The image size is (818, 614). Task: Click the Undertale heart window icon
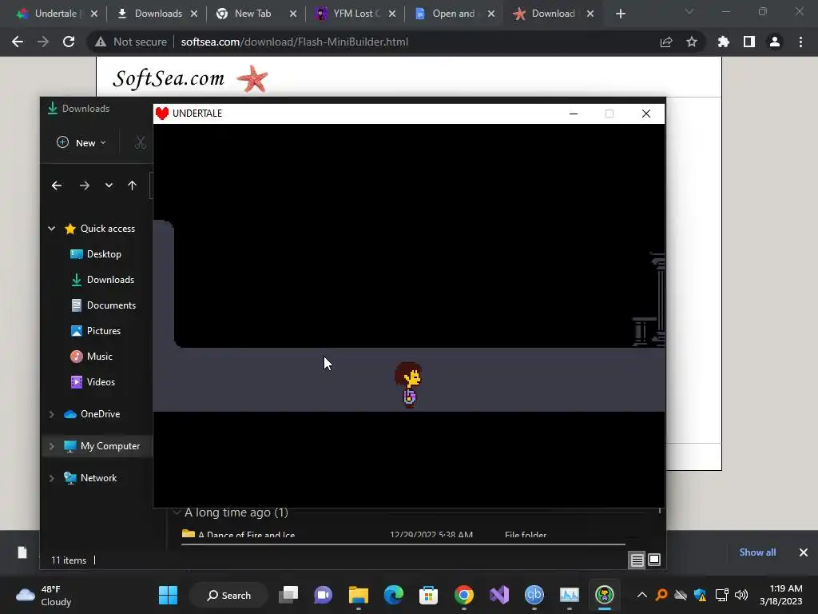pyautogui.click(x=162, y=114)
